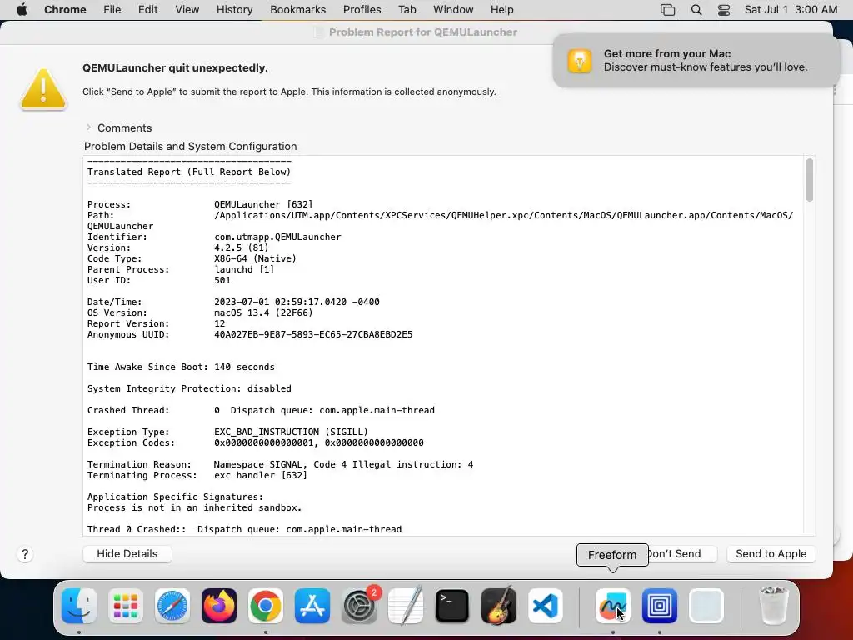Launch Terminal from the Dock
Image resolution: width=853 pixels, height=640 pixels.
tap(452, 606)
